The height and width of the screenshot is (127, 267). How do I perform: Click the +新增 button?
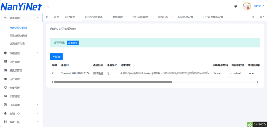click(56, 57)
